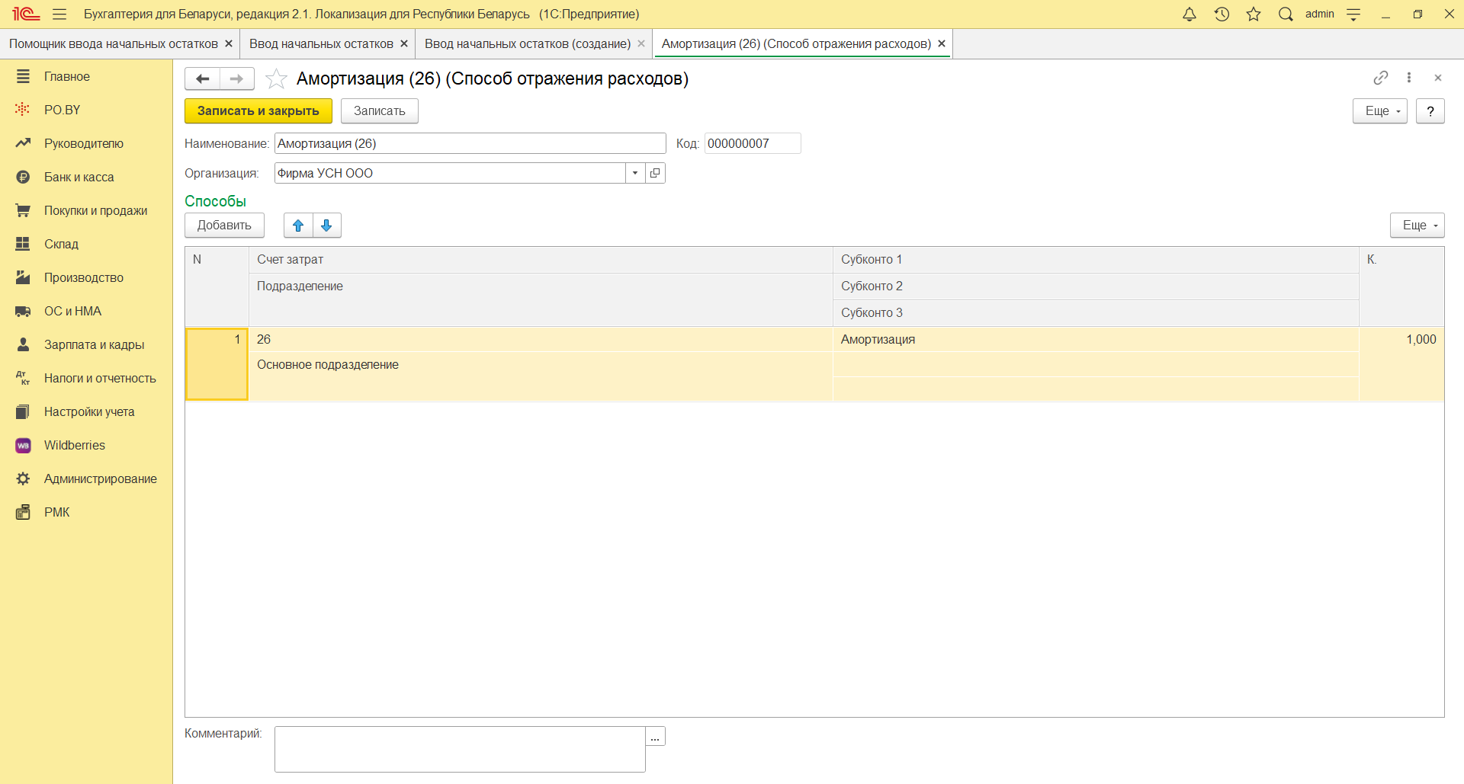
Task: Open the global search magnifier icon
Action: tap(1286, 14)
